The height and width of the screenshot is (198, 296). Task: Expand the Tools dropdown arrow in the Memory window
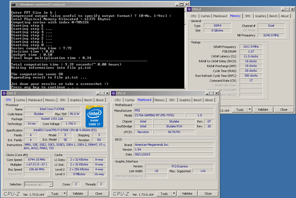click(249, 110)
